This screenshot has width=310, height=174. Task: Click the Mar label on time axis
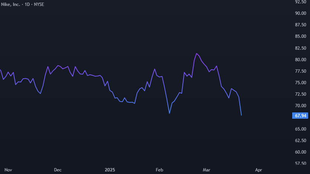click(x=207, y=170)
